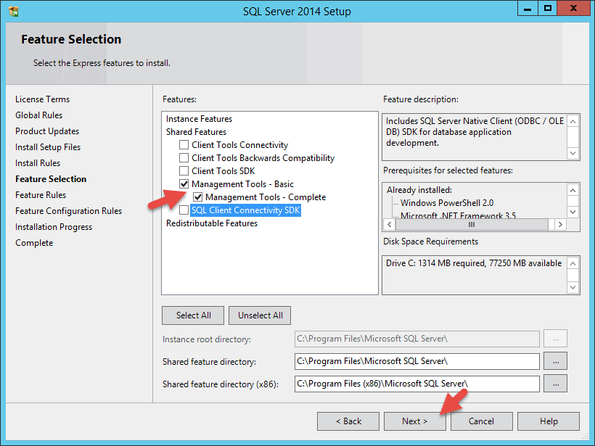Browse for shared feature directory (x86)

click(x=556, y=384)
